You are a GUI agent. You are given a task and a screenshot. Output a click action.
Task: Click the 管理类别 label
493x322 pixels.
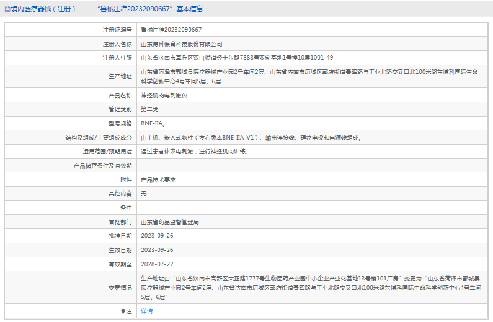(120, 109)
